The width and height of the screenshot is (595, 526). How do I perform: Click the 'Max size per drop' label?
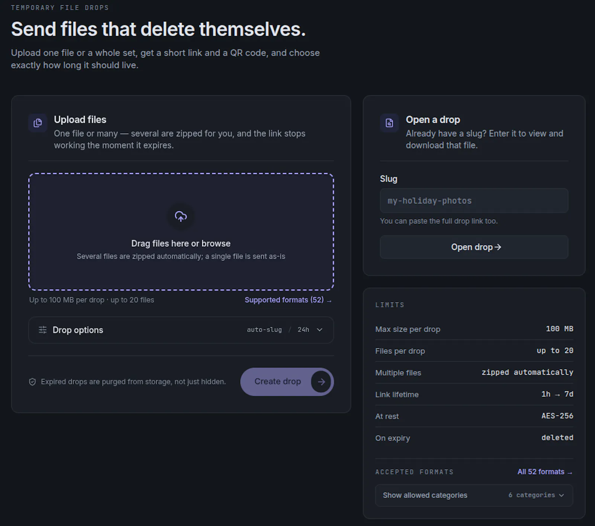pyautogui.click(x=408, y=329)
